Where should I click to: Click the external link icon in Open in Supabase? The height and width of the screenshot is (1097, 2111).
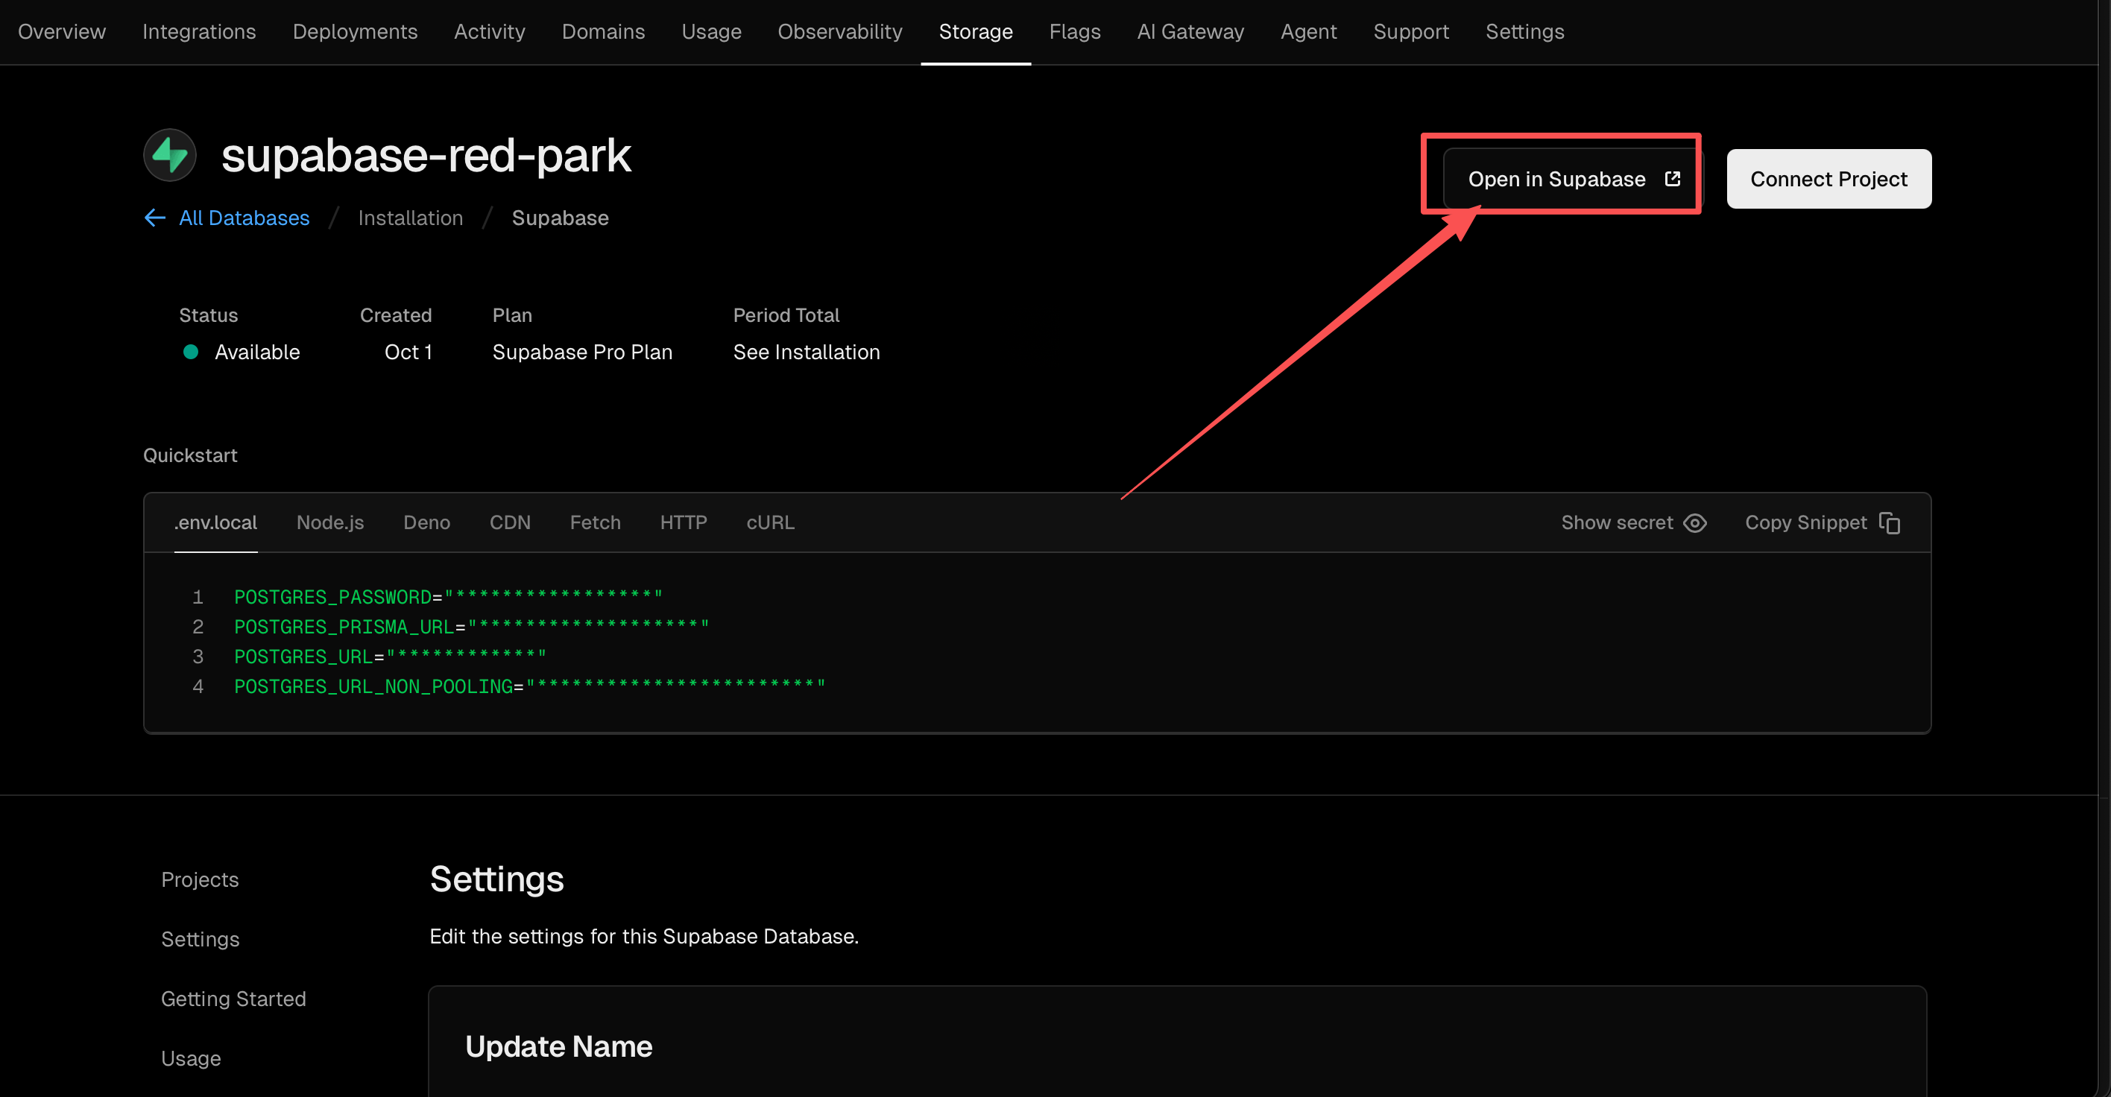pos(1673,179)
